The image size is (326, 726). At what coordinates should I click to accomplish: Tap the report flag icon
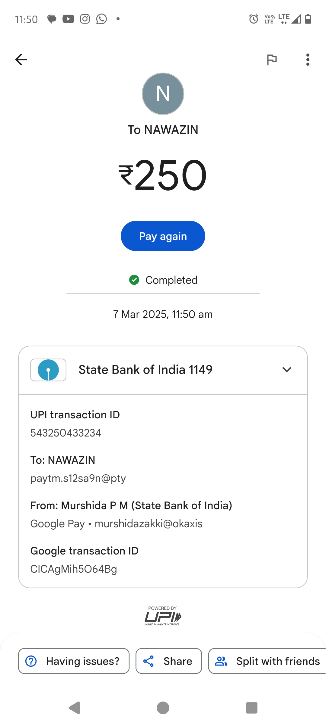(x=272, y=60)
